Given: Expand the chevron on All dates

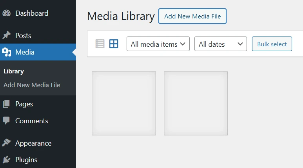Looking at the screenshot, I should (x=240, y=44).
